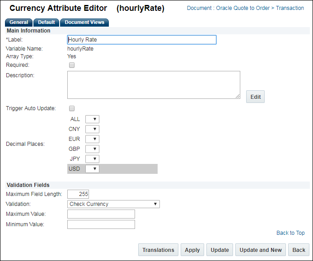Open the USD decimal places dropdown

click(x=92, y=169)
